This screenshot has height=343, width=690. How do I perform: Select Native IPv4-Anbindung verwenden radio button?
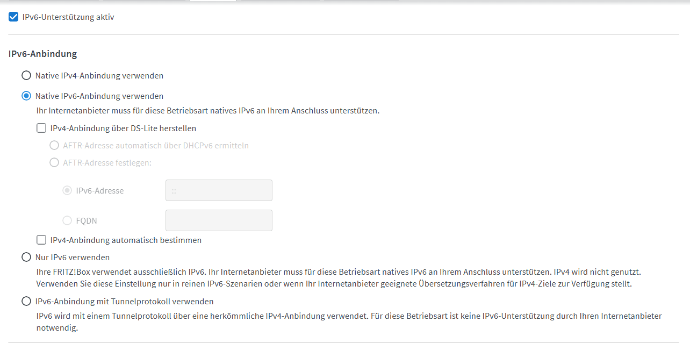pos(26,75)
